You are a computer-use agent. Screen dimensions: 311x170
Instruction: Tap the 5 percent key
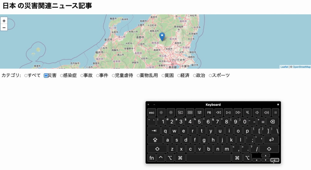point(197,122)
